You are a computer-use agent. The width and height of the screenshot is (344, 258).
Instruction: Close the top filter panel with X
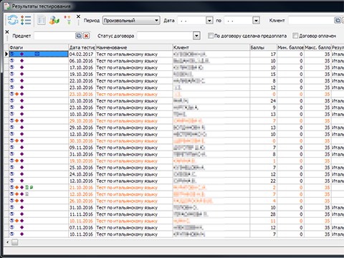78,16
